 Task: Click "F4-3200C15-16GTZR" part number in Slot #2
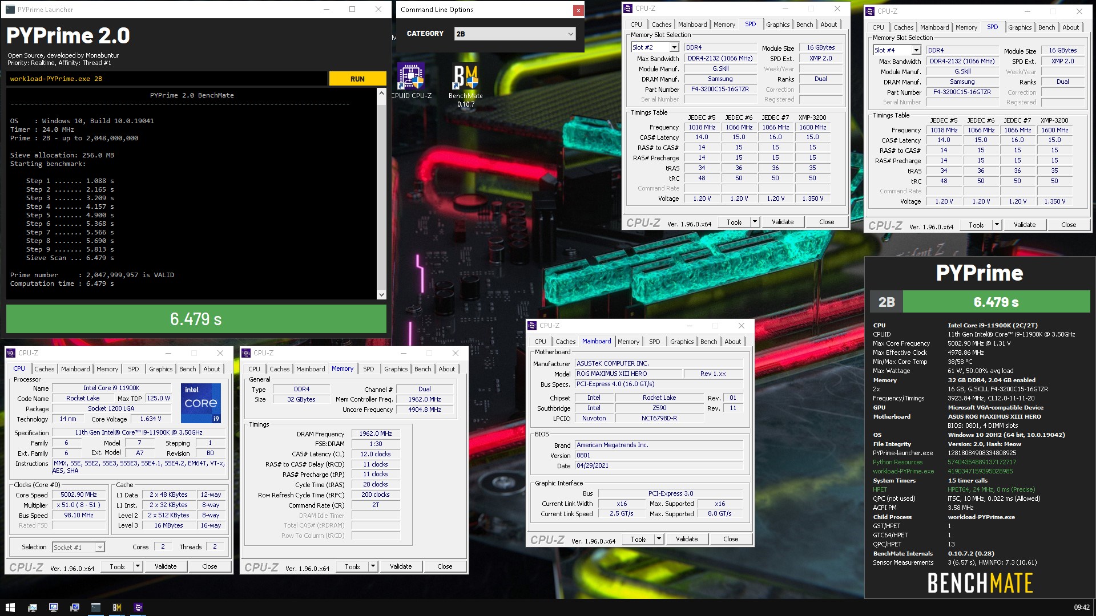(720, 89)
